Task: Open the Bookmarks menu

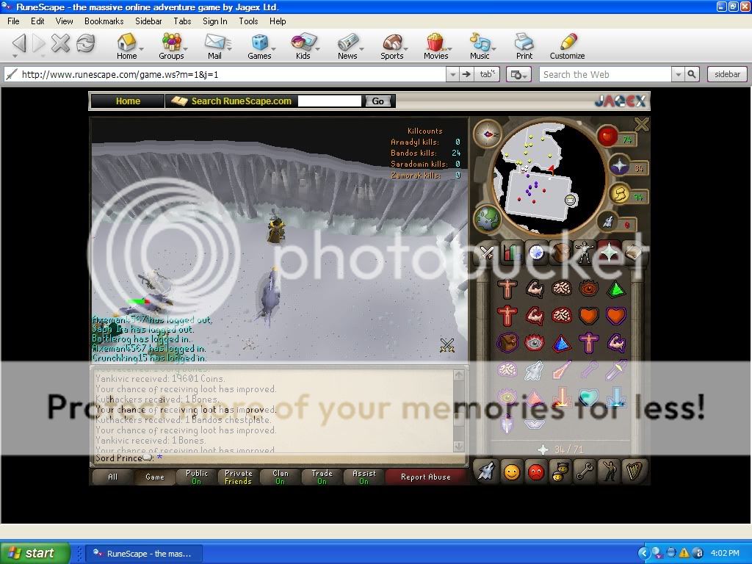Action: click(x=104, y=21)
